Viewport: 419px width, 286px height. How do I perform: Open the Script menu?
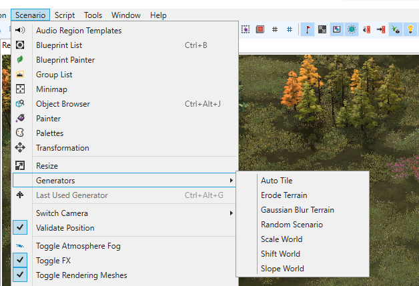click(65, 15)
